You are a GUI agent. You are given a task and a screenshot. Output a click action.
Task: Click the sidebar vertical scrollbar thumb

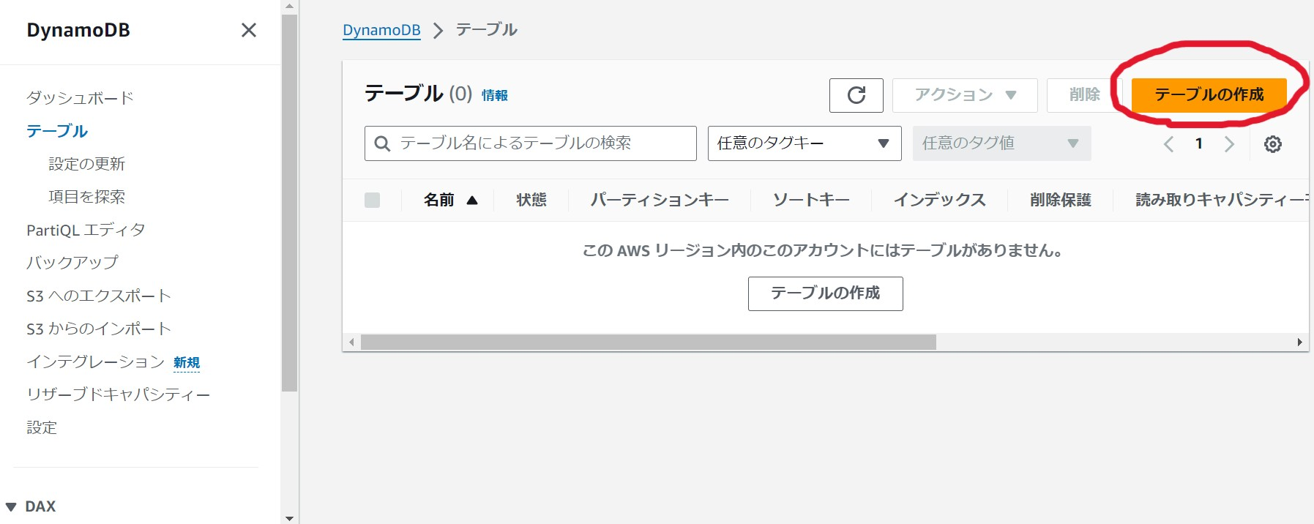(289, 203)
